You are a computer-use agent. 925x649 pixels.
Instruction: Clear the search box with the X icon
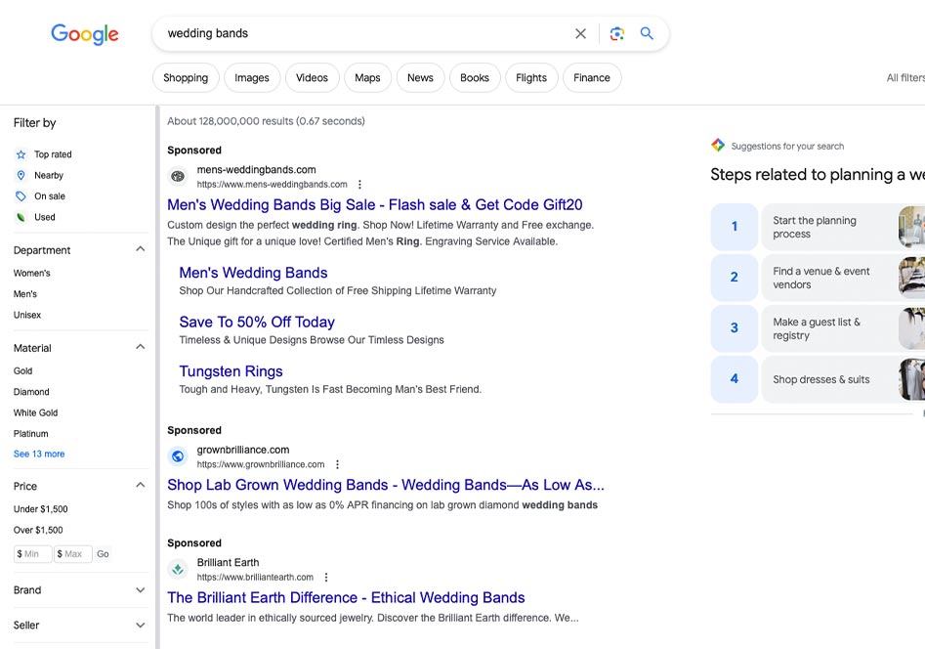580,33
